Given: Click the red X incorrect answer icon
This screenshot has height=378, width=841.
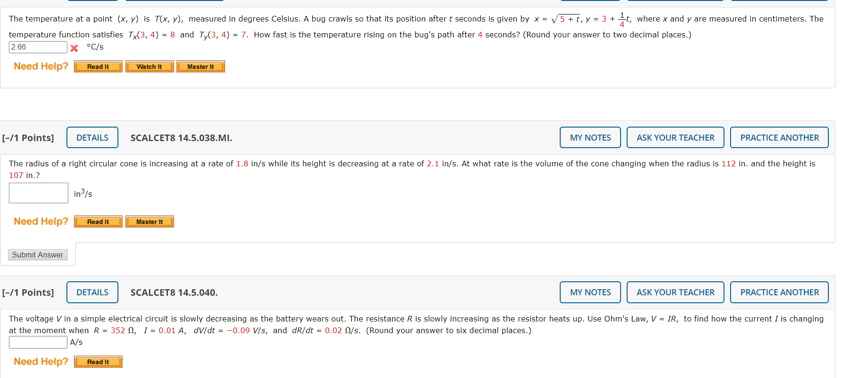Looking at the screenshot, I should click(x=74, y=47).
